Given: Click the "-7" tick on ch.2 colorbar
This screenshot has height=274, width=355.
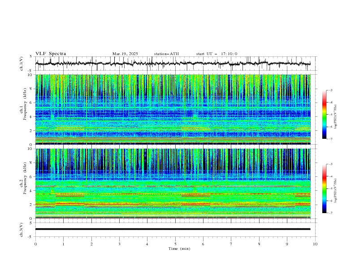Looking at the screenshot, I should [331, 213].
